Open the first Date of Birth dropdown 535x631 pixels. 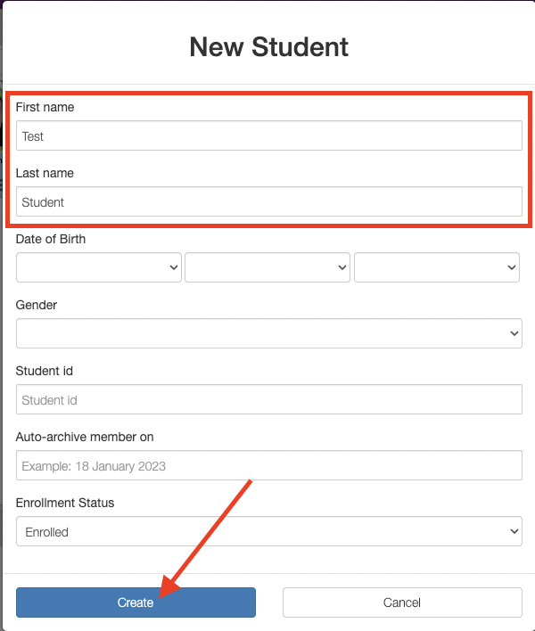(x=98, y=267)
